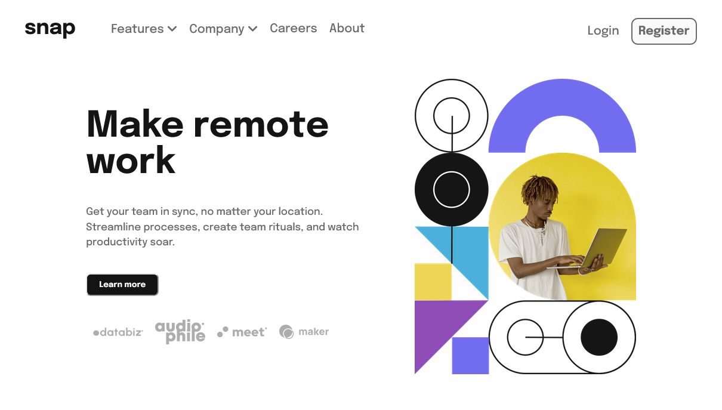This screenshot has height=410, width=722.
Task: Click the black dot in the pill-shaped graphic
Action: point(598,337)
